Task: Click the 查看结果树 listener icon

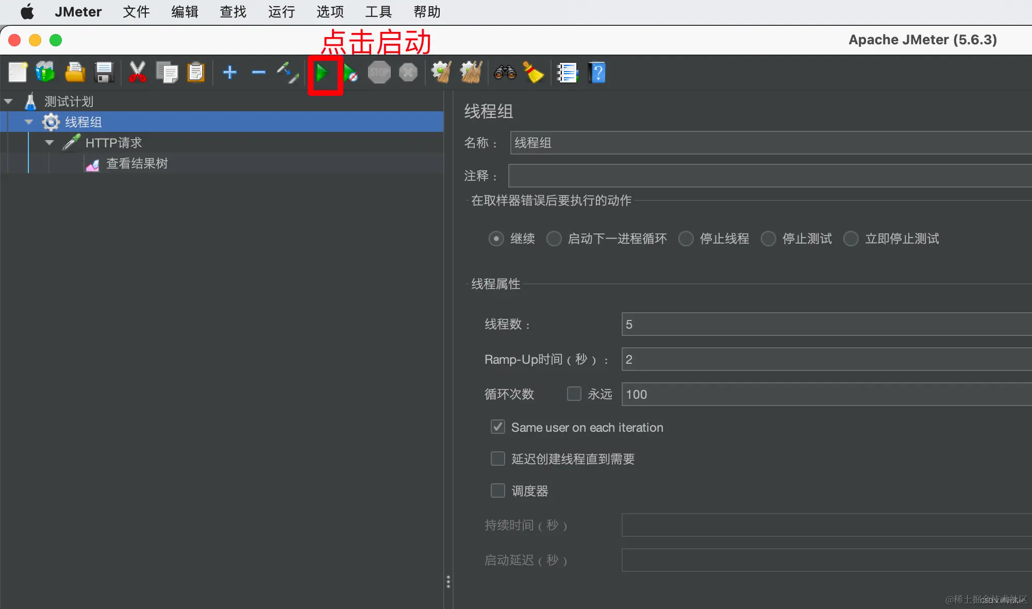Action: (x=92, y=164)
